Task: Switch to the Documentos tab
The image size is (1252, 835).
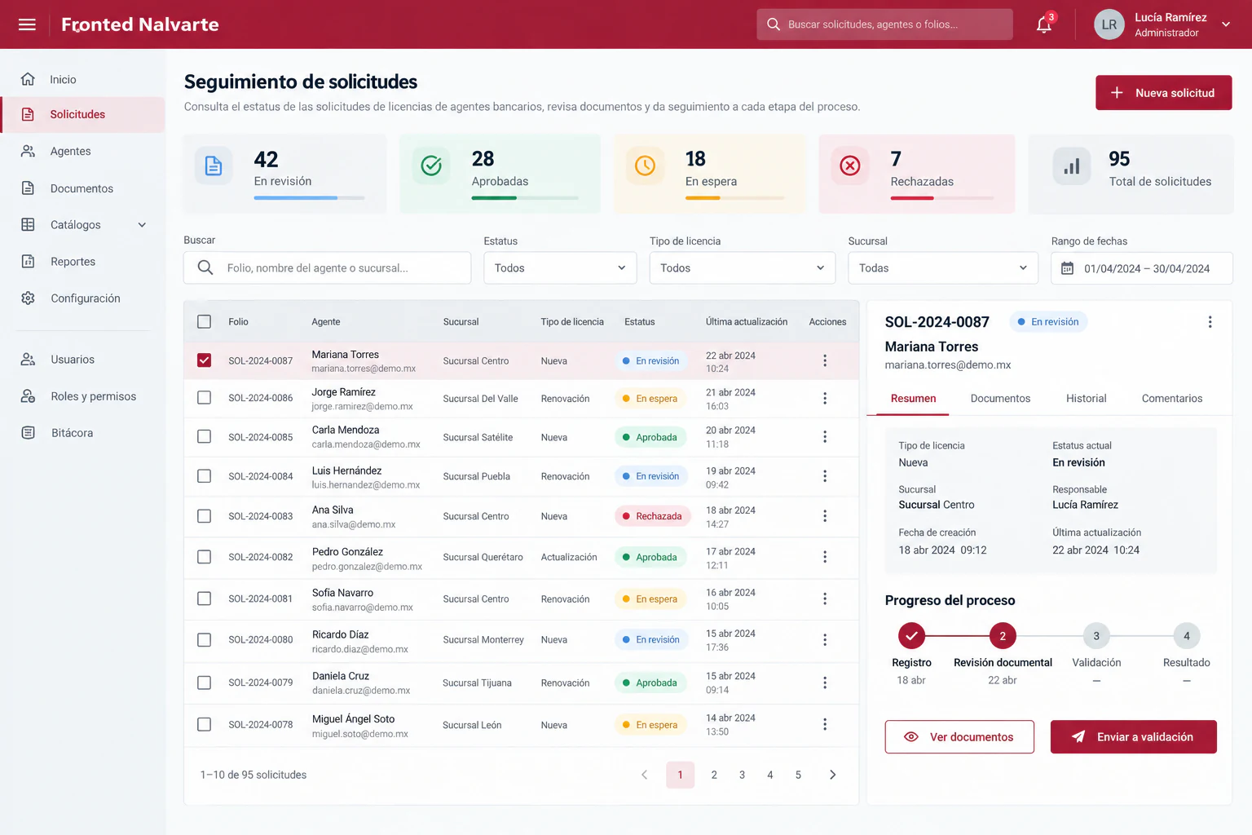Action: point(1000,399)
